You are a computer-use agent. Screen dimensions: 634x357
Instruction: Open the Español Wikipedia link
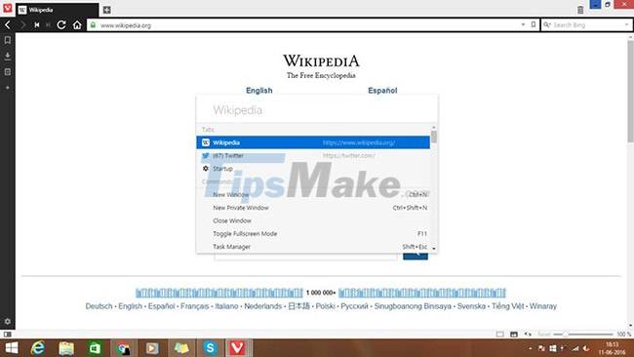(x=382, y=90)
